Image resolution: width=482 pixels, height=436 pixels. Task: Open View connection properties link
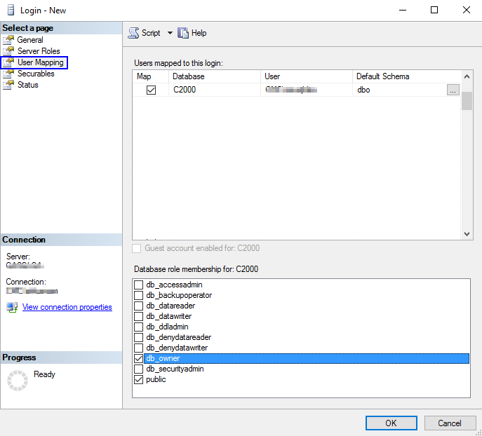coord(67,307)
